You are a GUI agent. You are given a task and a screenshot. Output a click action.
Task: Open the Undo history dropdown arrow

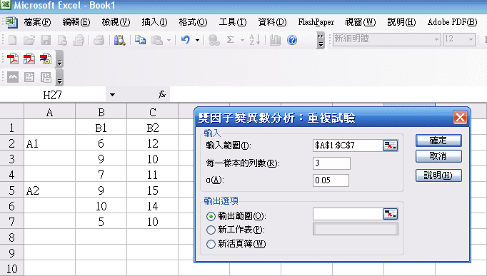pyautogui.click(x=197, y=40)
